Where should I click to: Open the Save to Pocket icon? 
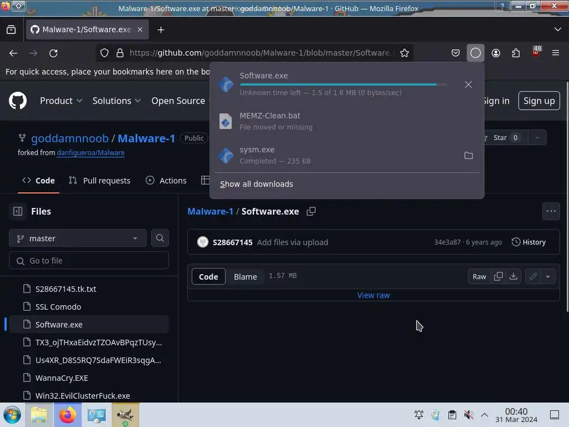tap(456, 53)
